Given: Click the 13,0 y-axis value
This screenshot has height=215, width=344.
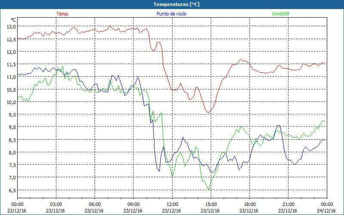Looking at the screenshot, I should coord(11,27).
